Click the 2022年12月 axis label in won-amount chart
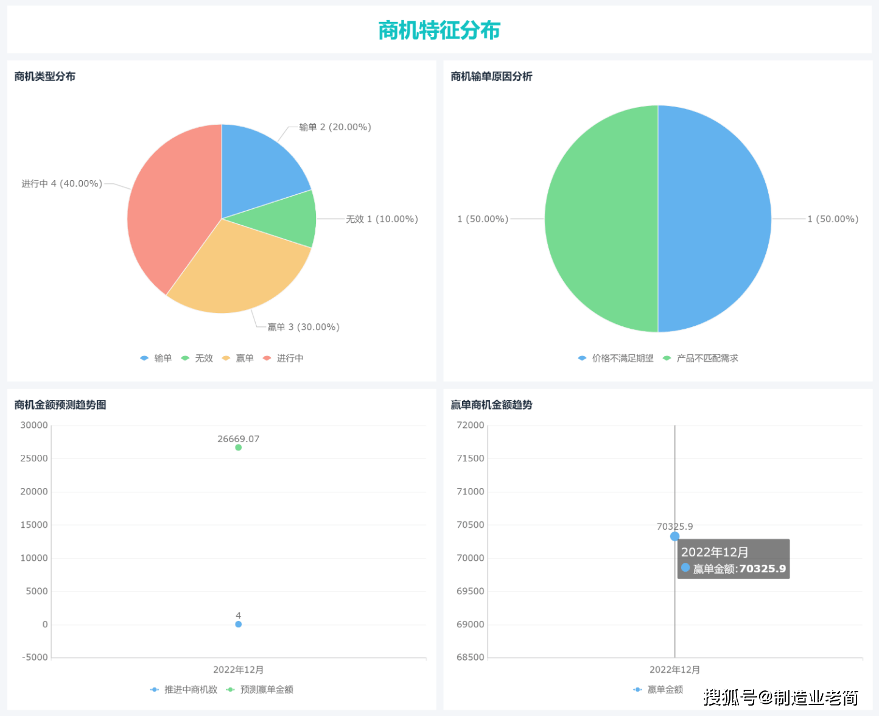The height and width of the screenshot is (716, 879). click(x=674, y=670)
